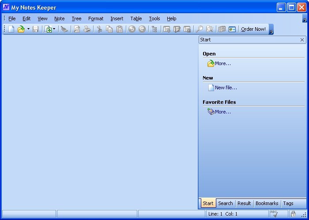
Task: Click the find-next toolbar icon beside magnifier
Action: click(x=210, y=29)
